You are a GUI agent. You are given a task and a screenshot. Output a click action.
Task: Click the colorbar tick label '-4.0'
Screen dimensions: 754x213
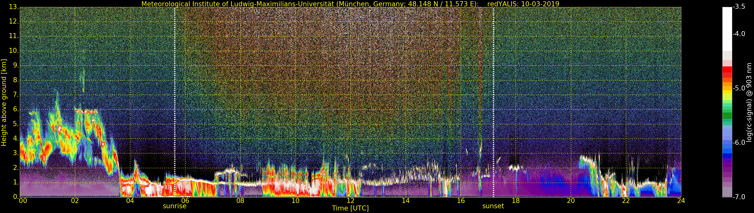739,34
